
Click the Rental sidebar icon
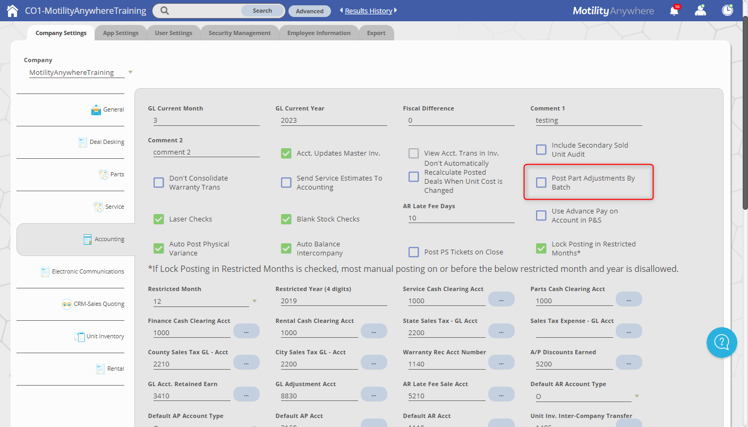click(x=100, y=369)
